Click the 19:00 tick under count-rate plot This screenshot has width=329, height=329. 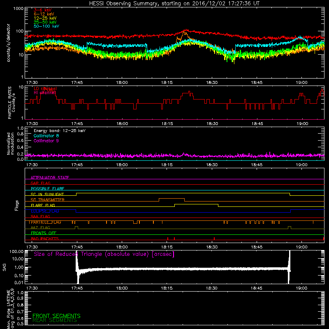(x=301, y=83)
